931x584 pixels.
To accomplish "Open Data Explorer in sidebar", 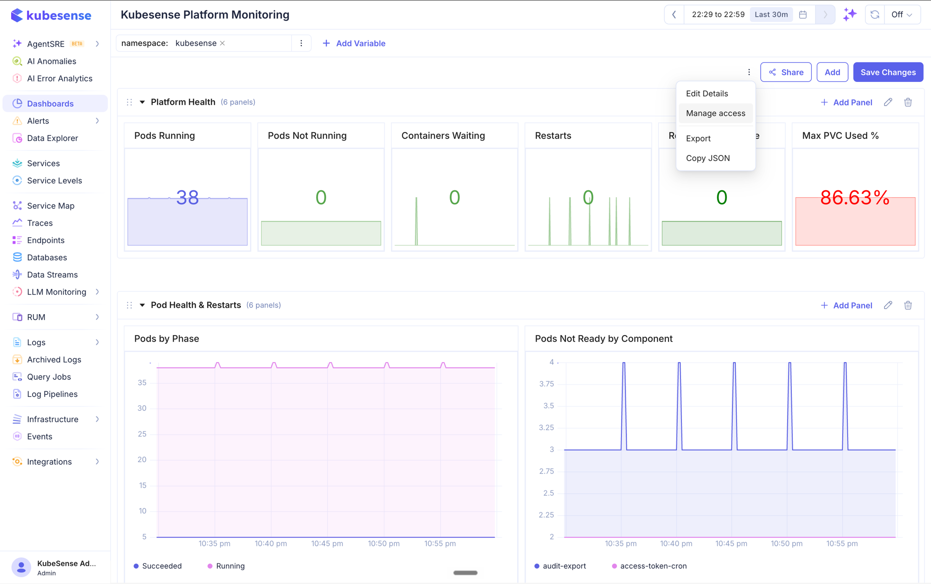I will pos(52,138).
